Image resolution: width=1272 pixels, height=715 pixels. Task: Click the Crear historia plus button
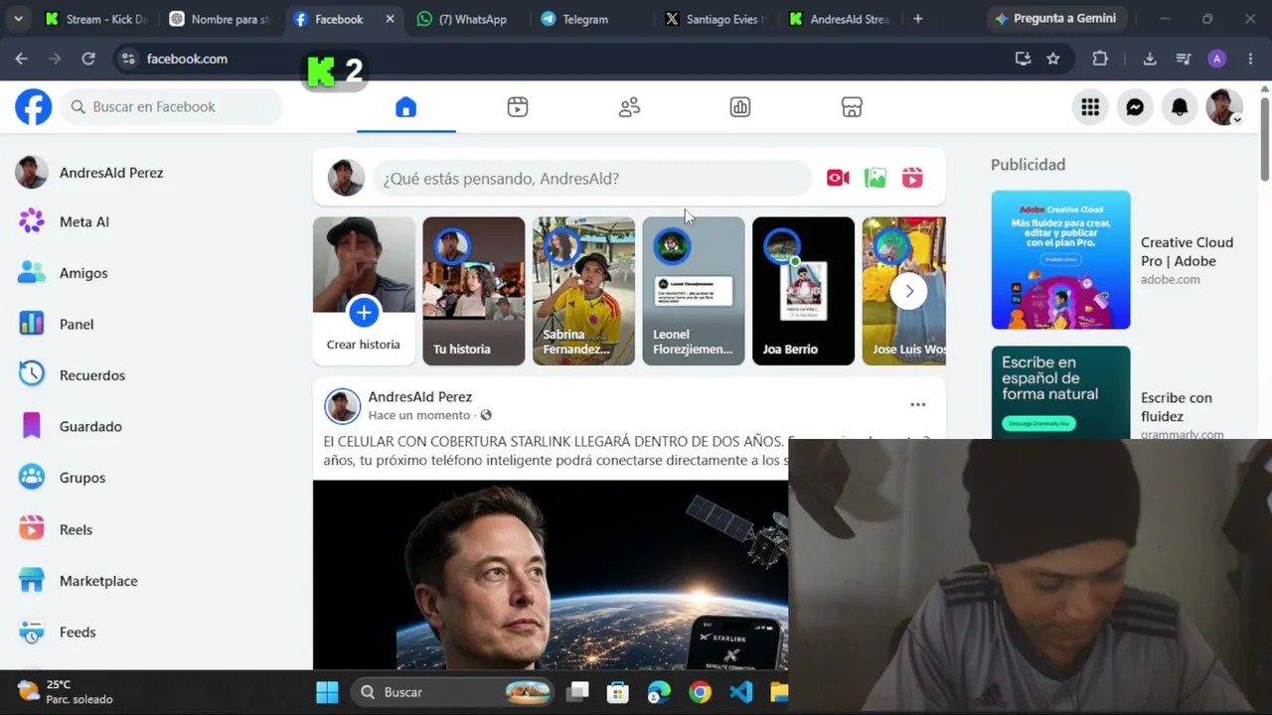[364, 313]
